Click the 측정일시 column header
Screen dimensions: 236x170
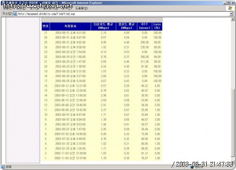[70, 26]
